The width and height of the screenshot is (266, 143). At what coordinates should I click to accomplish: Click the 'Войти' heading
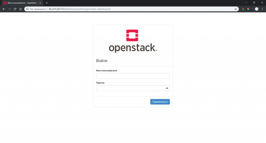point(102,61)
